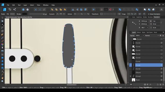Open the rotation R value dropdown
The image size is (165, 92).
tap(147, 28)
